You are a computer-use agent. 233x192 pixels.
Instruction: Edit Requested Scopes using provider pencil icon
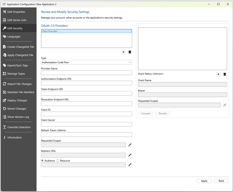(130, 145)
